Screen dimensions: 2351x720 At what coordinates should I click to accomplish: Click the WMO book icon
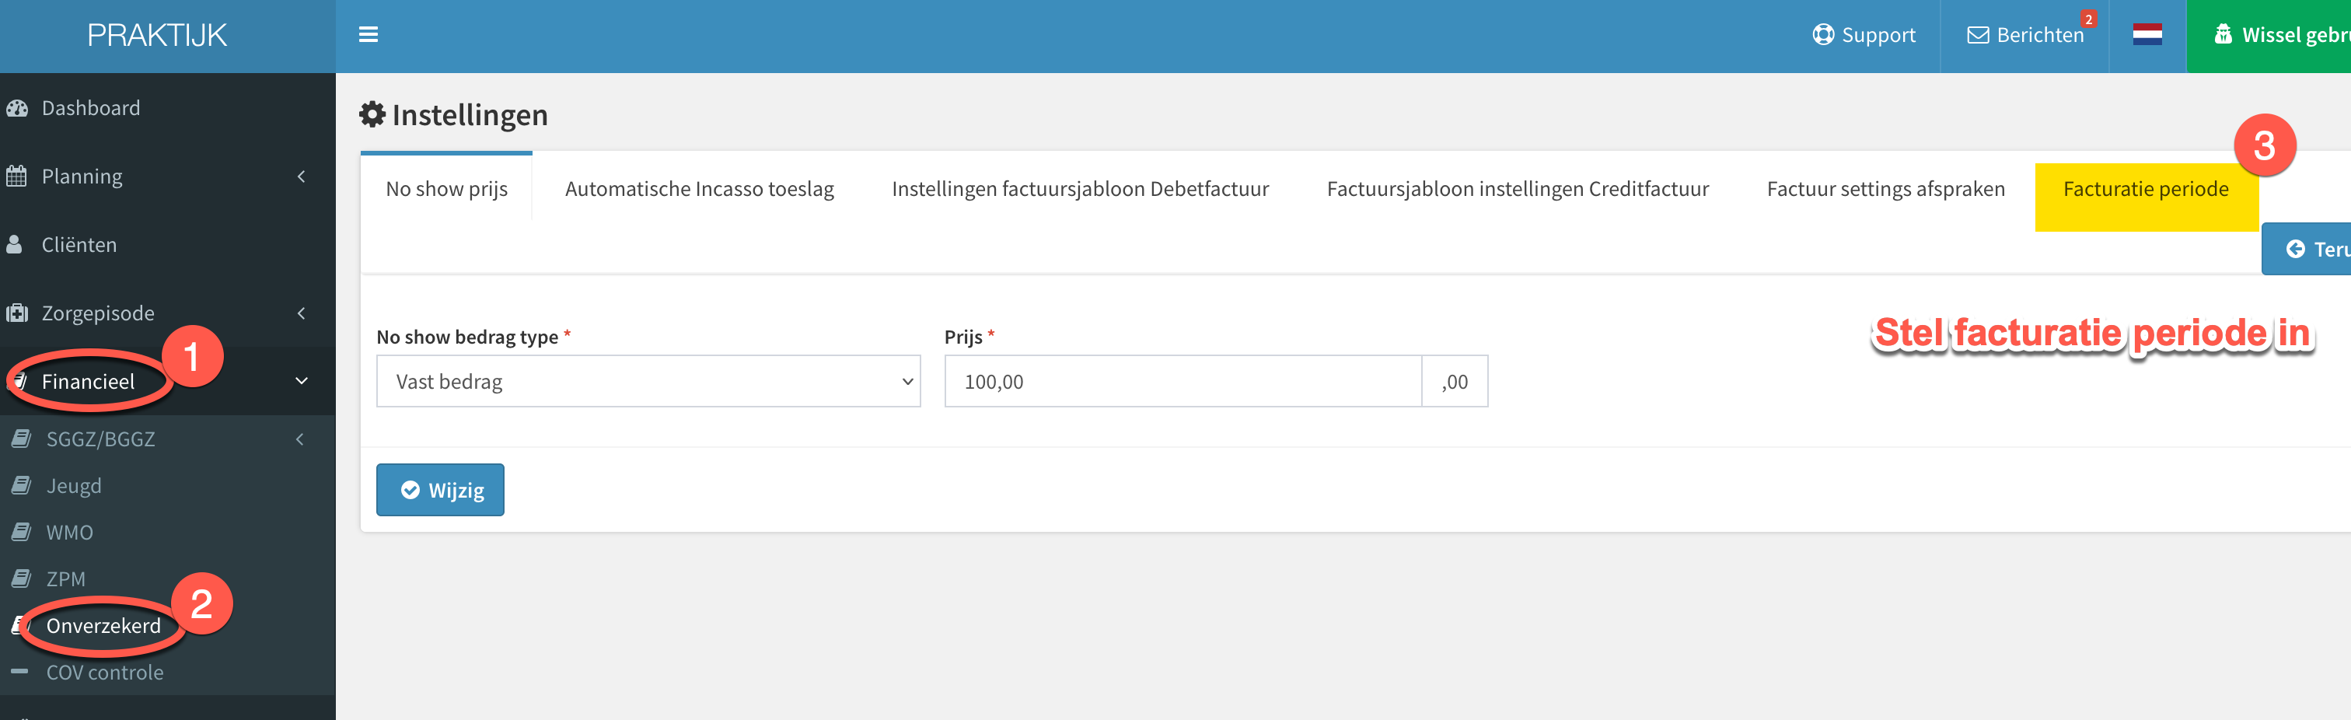coord(22,532)
